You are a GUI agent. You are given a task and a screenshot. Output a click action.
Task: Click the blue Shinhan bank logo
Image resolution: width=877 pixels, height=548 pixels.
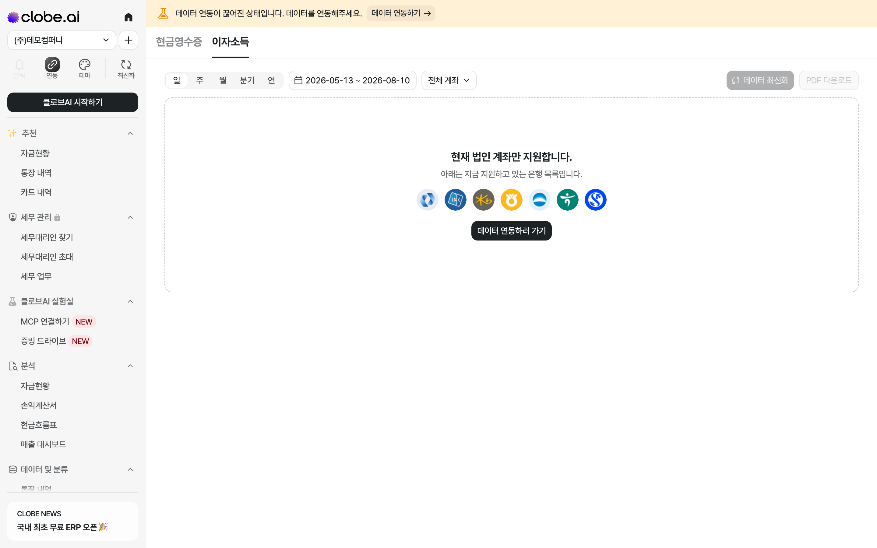coord(595,200)
